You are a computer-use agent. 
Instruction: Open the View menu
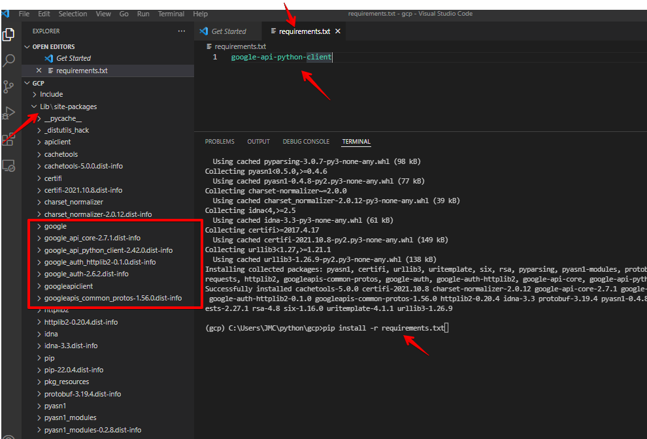click(x=103, y=14)
